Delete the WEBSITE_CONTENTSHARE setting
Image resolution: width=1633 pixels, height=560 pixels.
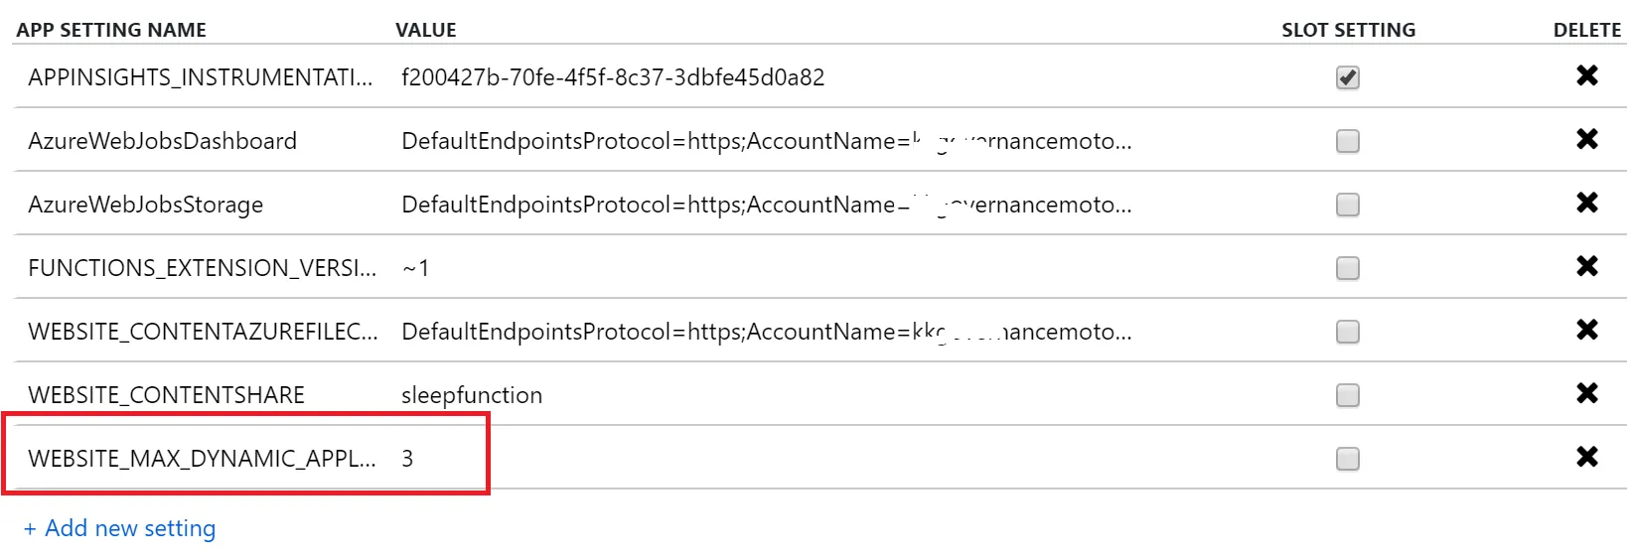point(1586,393)
